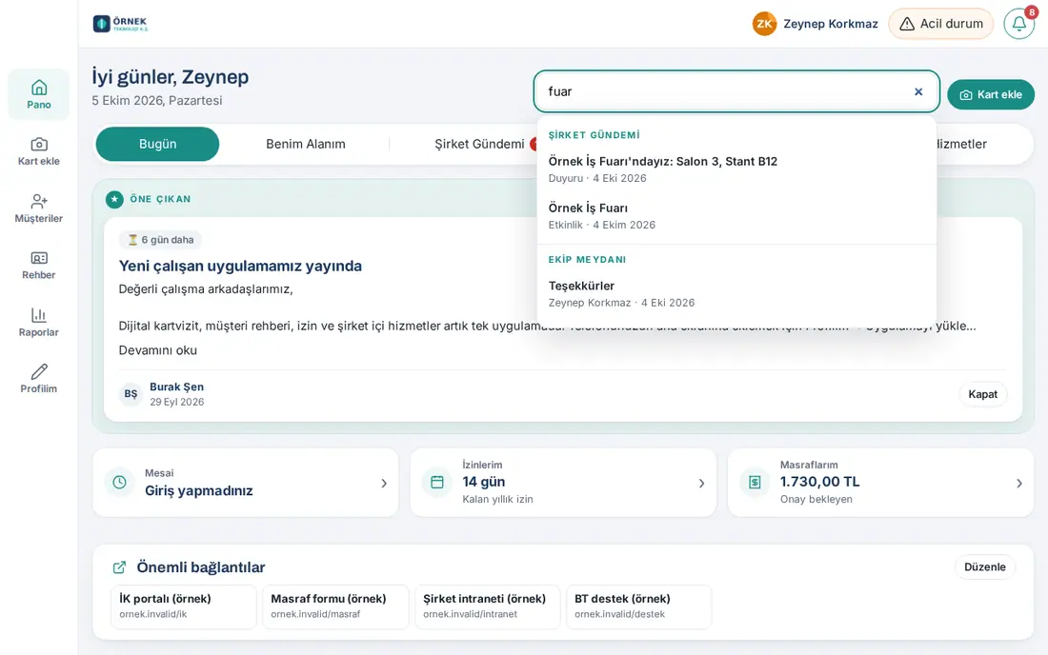Open the Rehber sidebar icon
Viewport: 1048px width, 655px height.
coord(39,265)
